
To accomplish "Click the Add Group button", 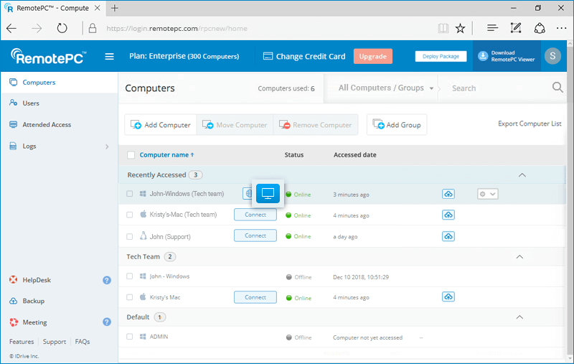I will [x=397, y=125].
